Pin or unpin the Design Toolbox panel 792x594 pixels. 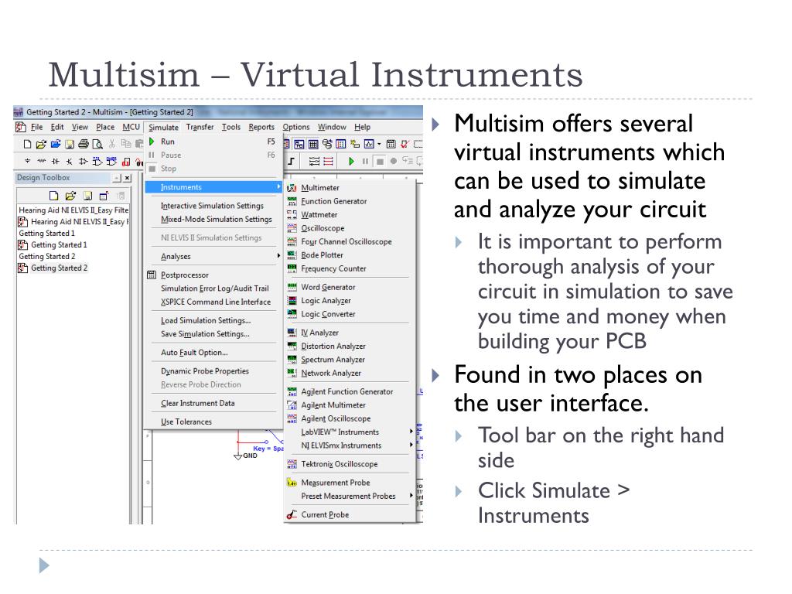coord(117,178)
